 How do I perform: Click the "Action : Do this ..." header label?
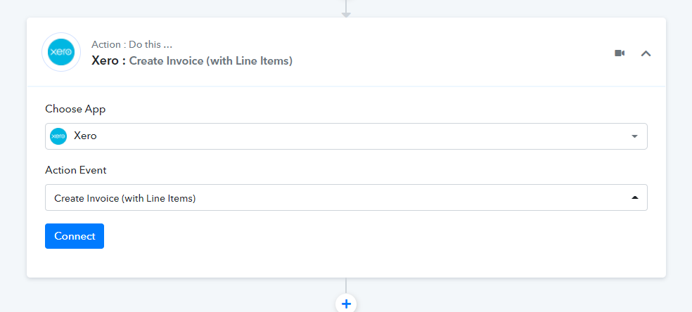[x=132, y=44]
